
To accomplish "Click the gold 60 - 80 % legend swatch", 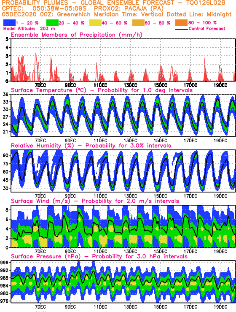I will pos(138,23).
